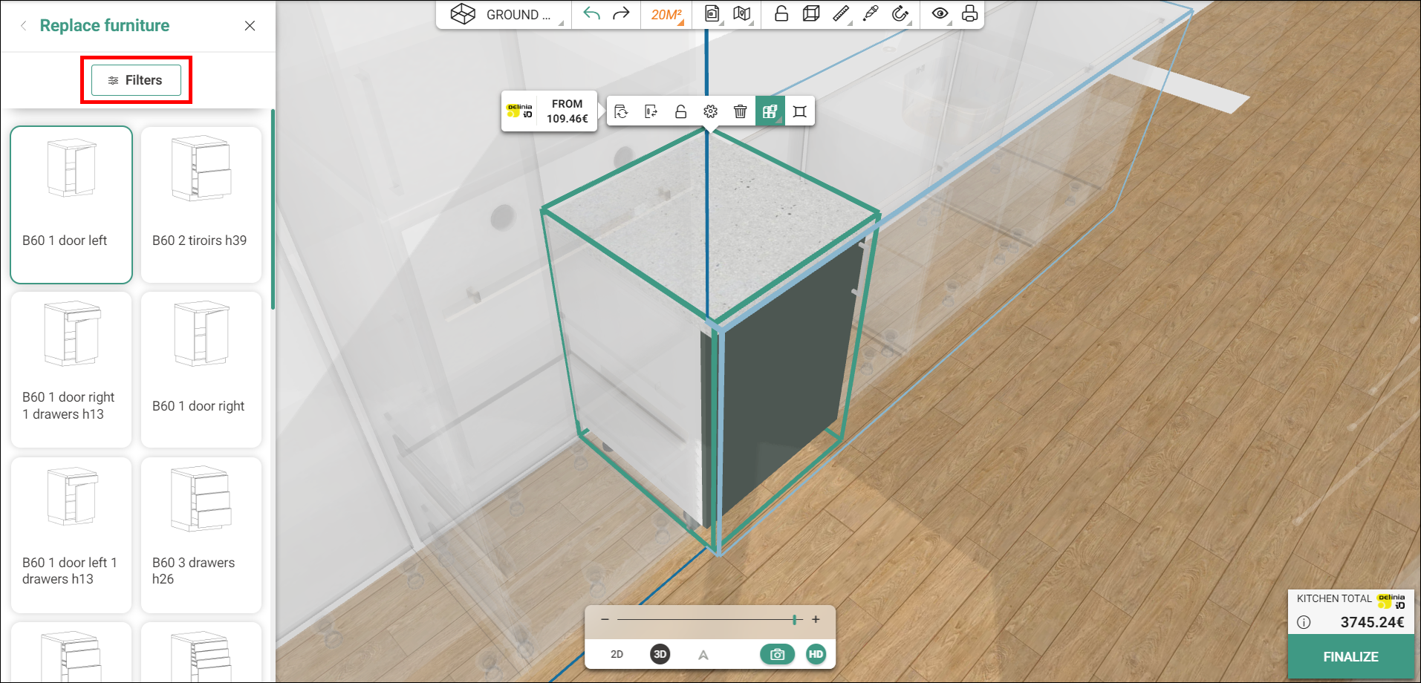This screenshot has width=1421, height=683.
Task: Click the frame bounds icon in object toolbar
Action: click(800, 111)
